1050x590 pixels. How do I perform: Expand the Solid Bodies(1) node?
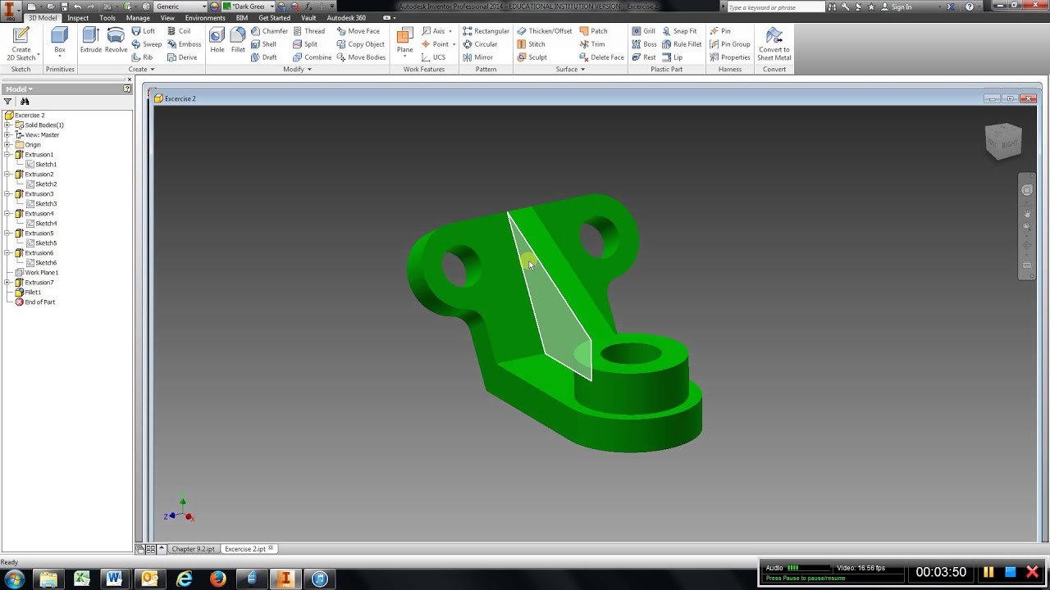coord(7,125)
